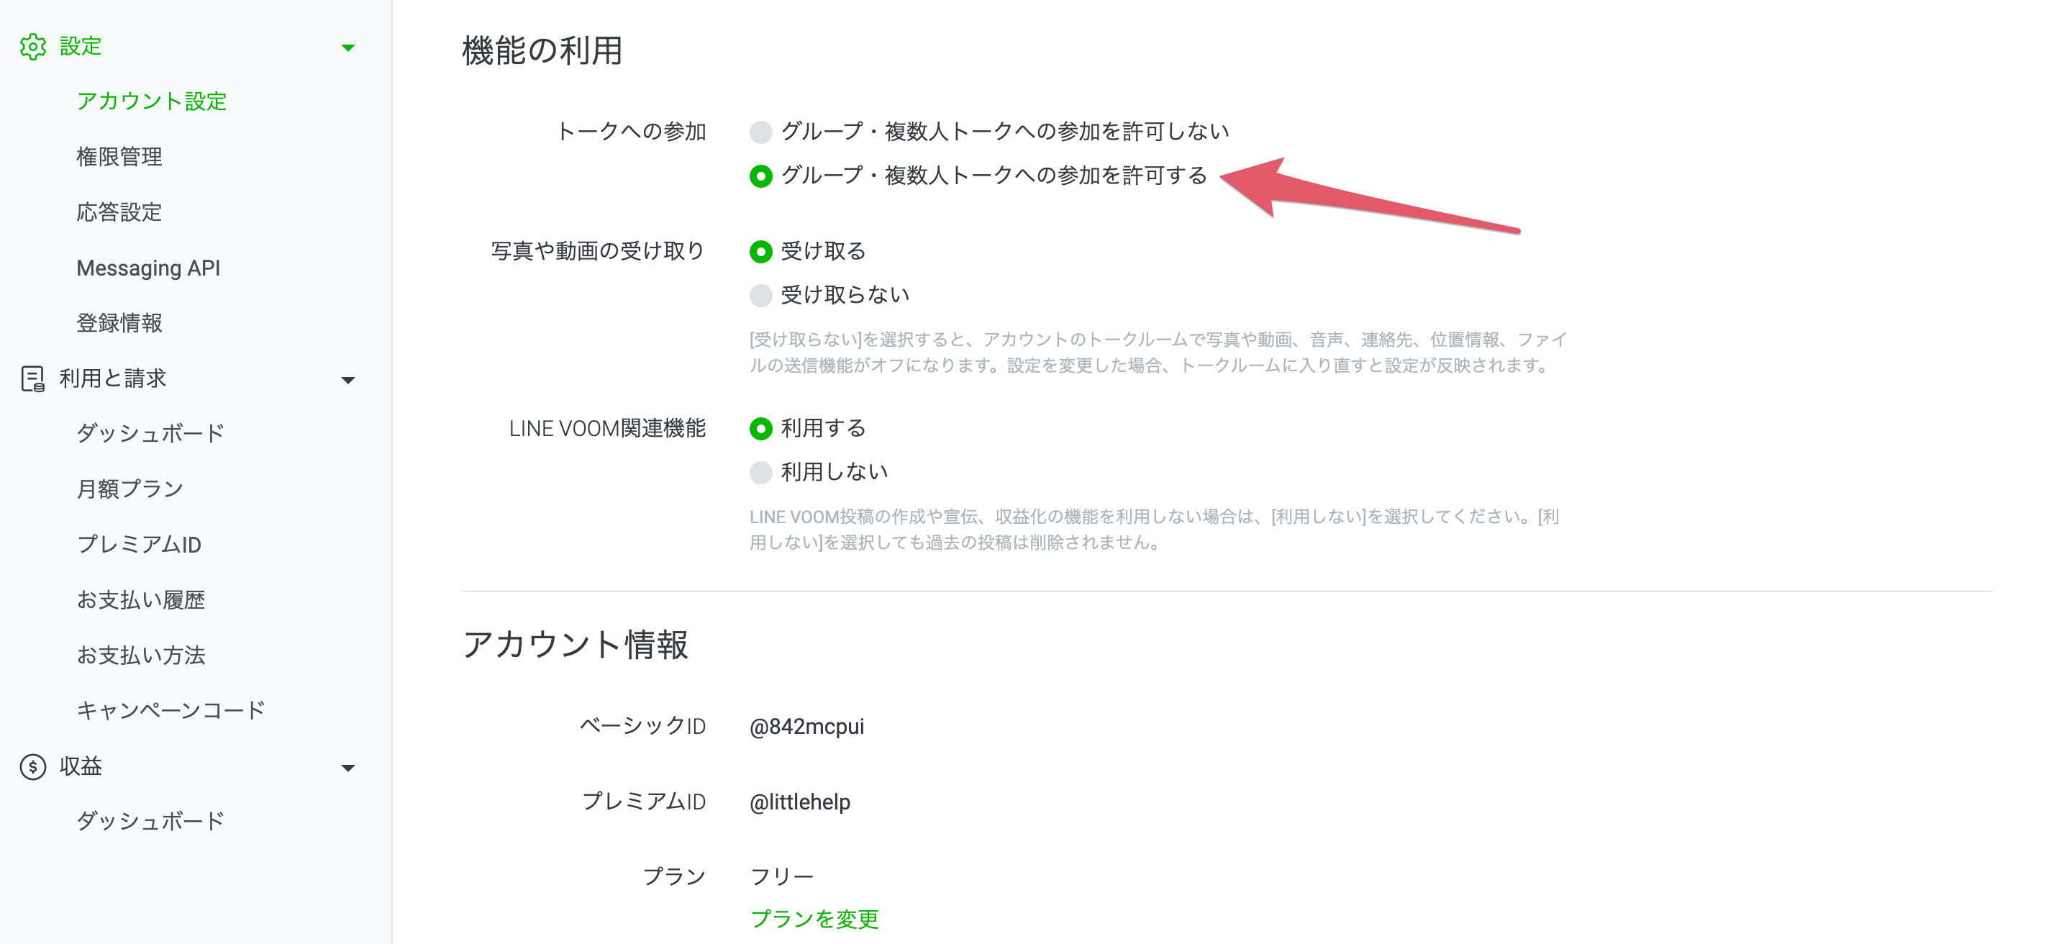Open 月額プラン page
Viewport: 2046px width, 944px height.
click(130, 489)
